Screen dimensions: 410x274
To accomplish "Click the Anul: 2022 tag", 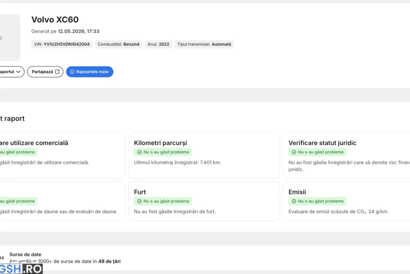I will 158,44.
